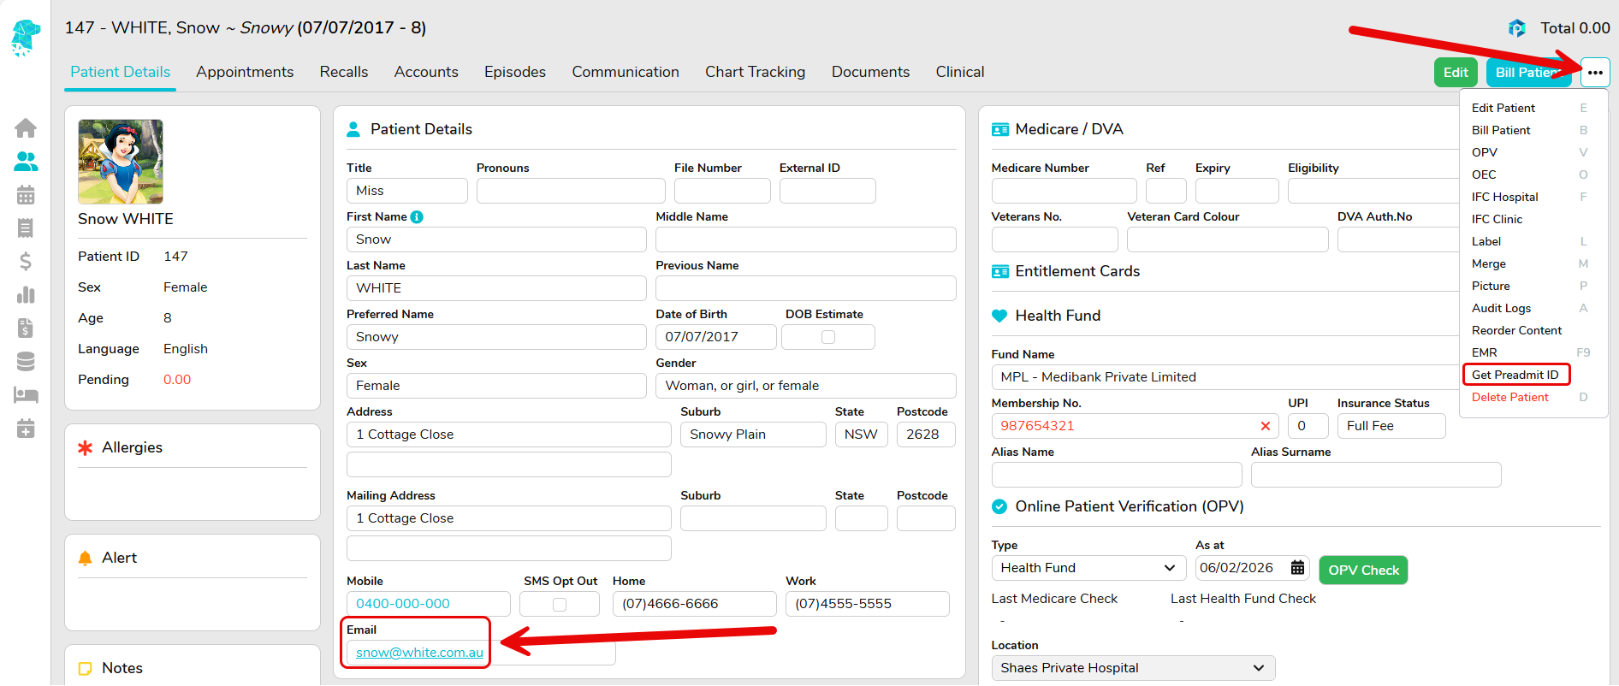
Task: Click the Snow White patient photo
Action: [121, 162]
